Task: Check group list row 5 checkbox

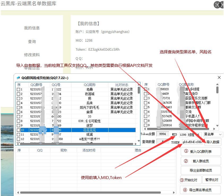Action: 145,107
